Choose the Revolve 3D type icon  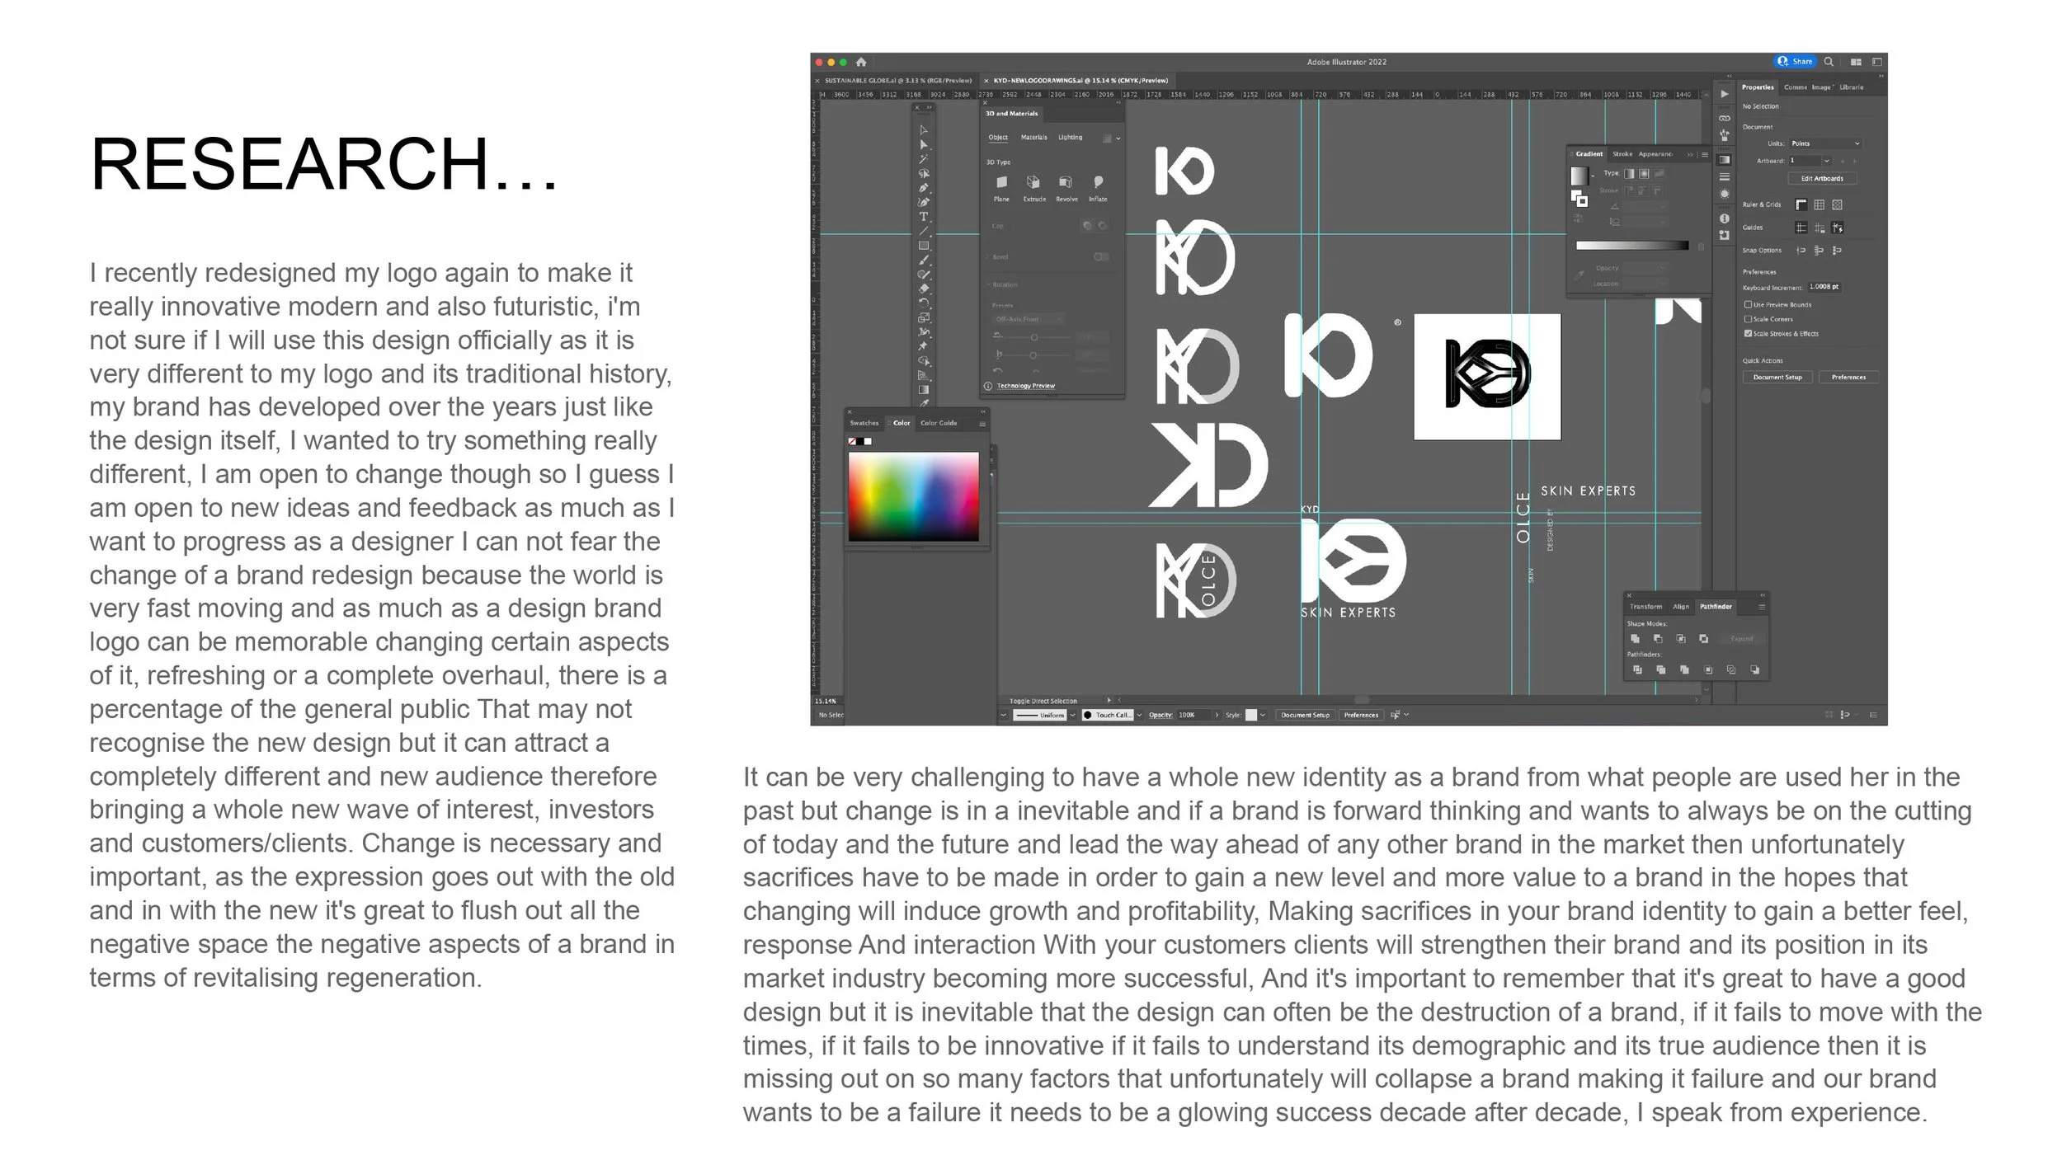[x=1066, y=182]
